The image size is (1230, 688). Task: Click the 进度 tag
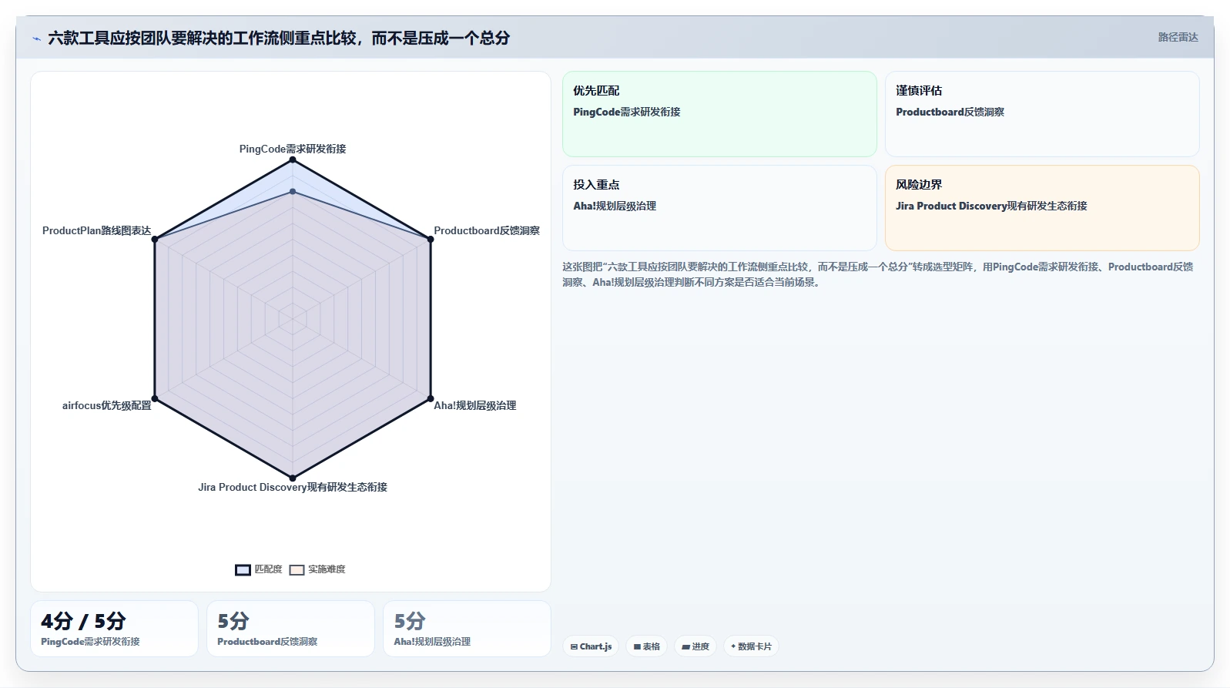click(695, 646)
